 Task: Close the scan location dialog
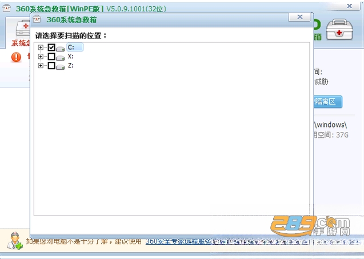[x=299, y=17]
